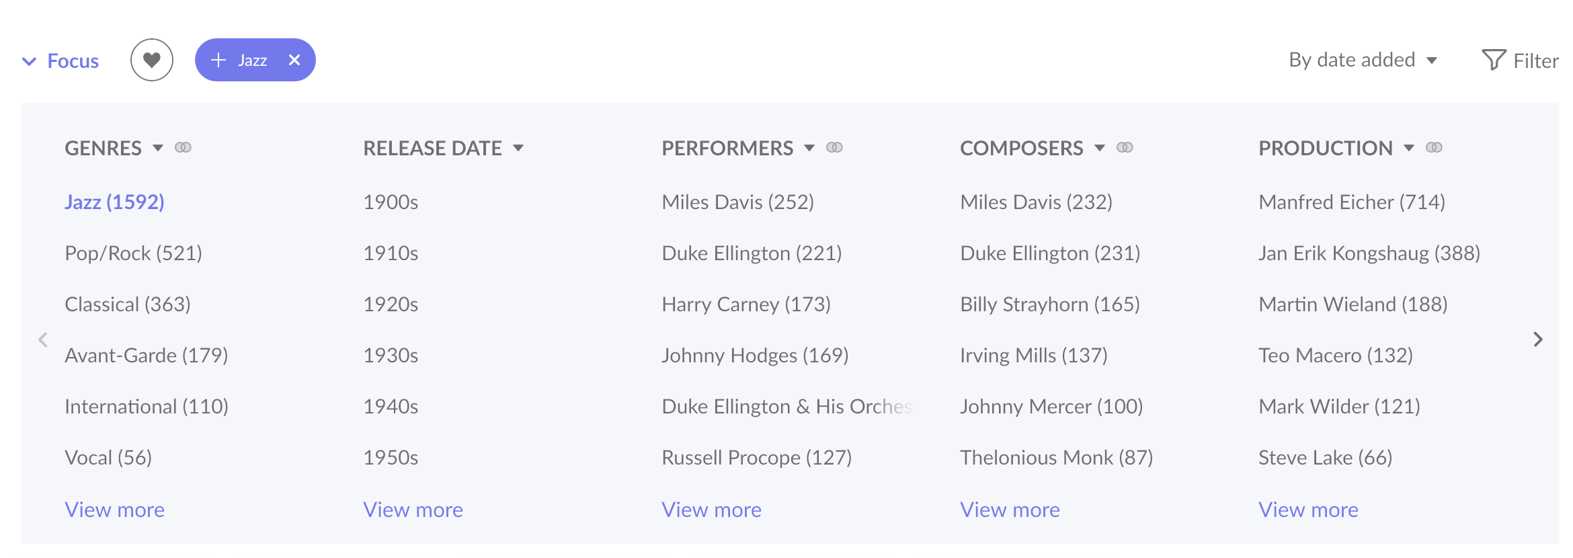The image size is (1573, 558).
Task: Click link icon beside Production header
Action: 1434,147
